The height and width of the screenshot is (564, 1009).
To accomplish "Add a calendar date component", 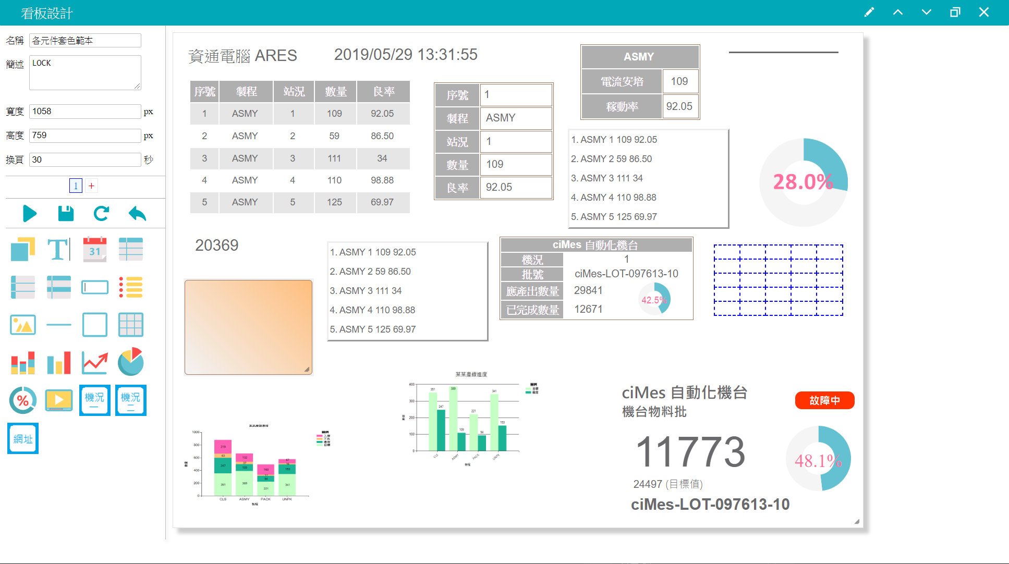I will 95,249.
